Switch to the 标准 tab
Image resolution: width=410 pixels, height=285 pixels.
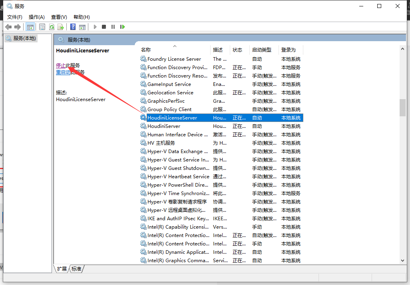coord(76,269)
